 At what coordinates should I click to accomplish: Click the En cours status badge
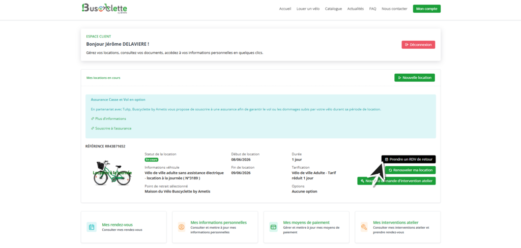(x=152, y=160)
